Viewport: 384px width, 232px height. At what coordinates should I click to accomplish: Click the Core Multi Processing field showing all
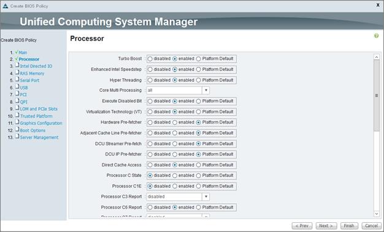(x=174, y=91)
